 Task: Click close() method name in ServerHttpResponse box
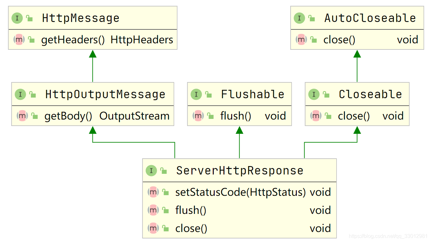(x=191, y=228)
